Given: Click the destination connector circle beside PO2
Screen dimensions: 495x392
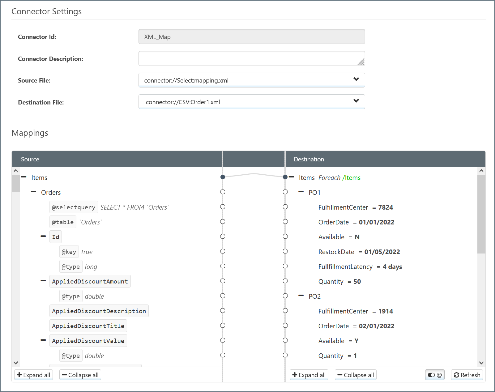Looking at the screenshot, I should click(x=285, y=296).
